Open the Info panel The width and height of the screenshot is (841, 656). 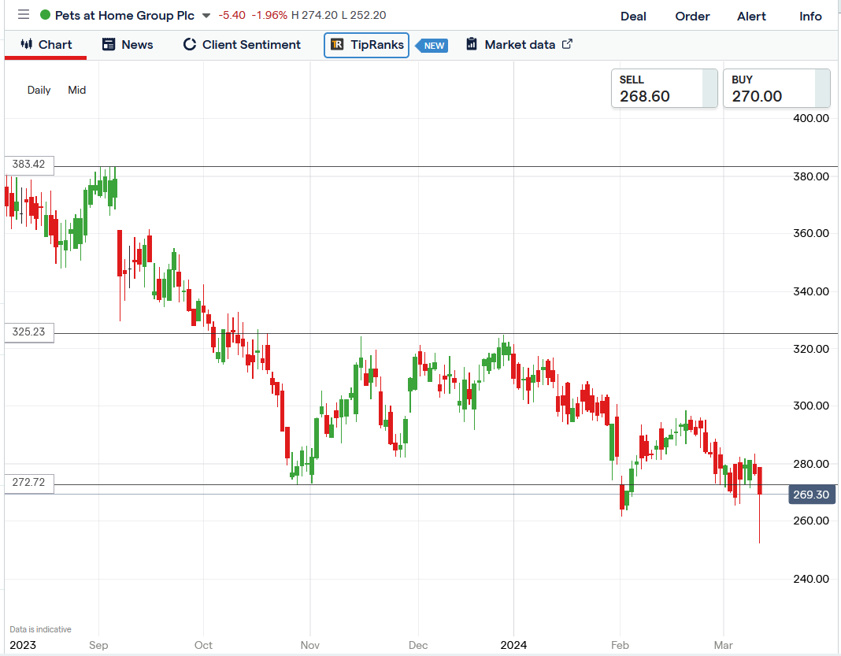click(810, 17)
